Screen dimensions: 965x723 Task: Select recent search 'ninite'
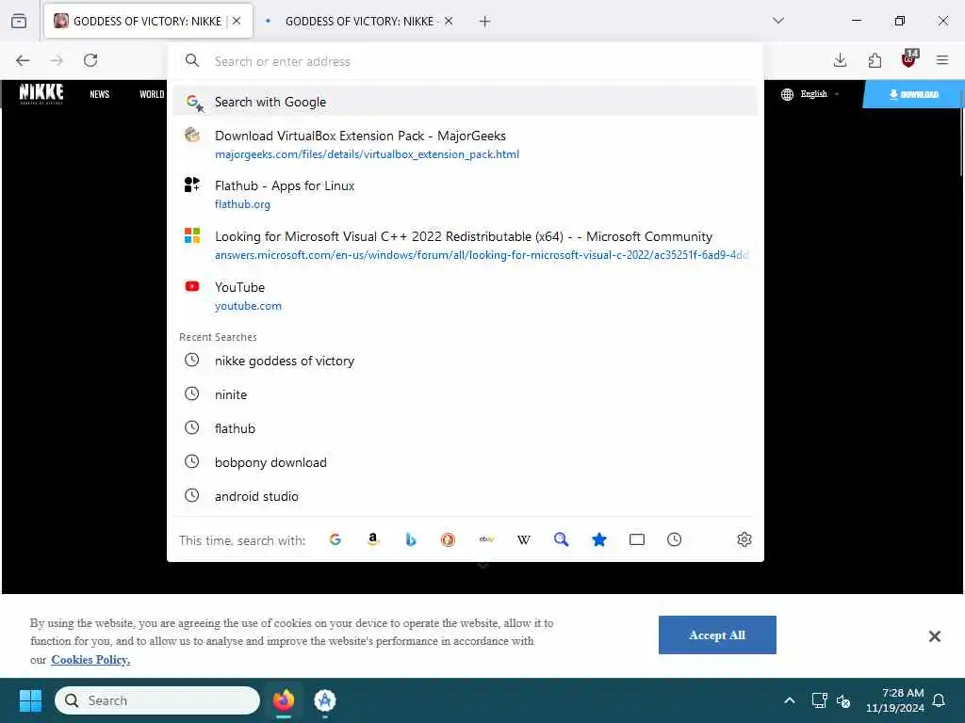pyautogui.click(x=466, y=394)
